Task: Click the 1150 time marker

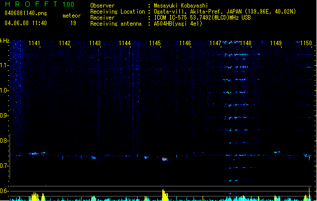Action: pyautogui.click(x=306, y=43)
